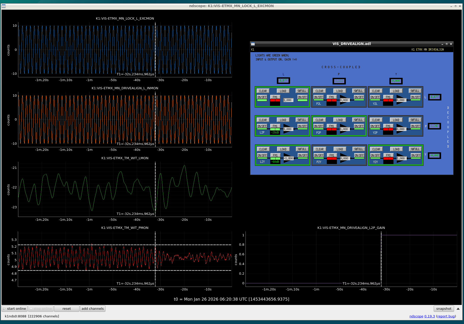The width and height of the screenshot is (464, 324).
Task: Open the FULL view for P2P filter
Action: pyautogui.click(x=359, y=120)
